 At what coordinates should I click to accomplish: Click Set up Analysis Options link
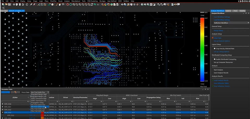(222, 41)
